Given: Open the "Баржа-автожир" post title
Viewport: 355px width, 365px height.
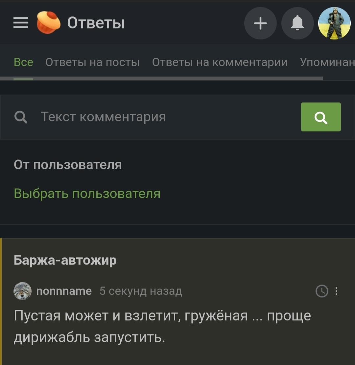Looking at the screenshot, I should [x=65, y=260].
